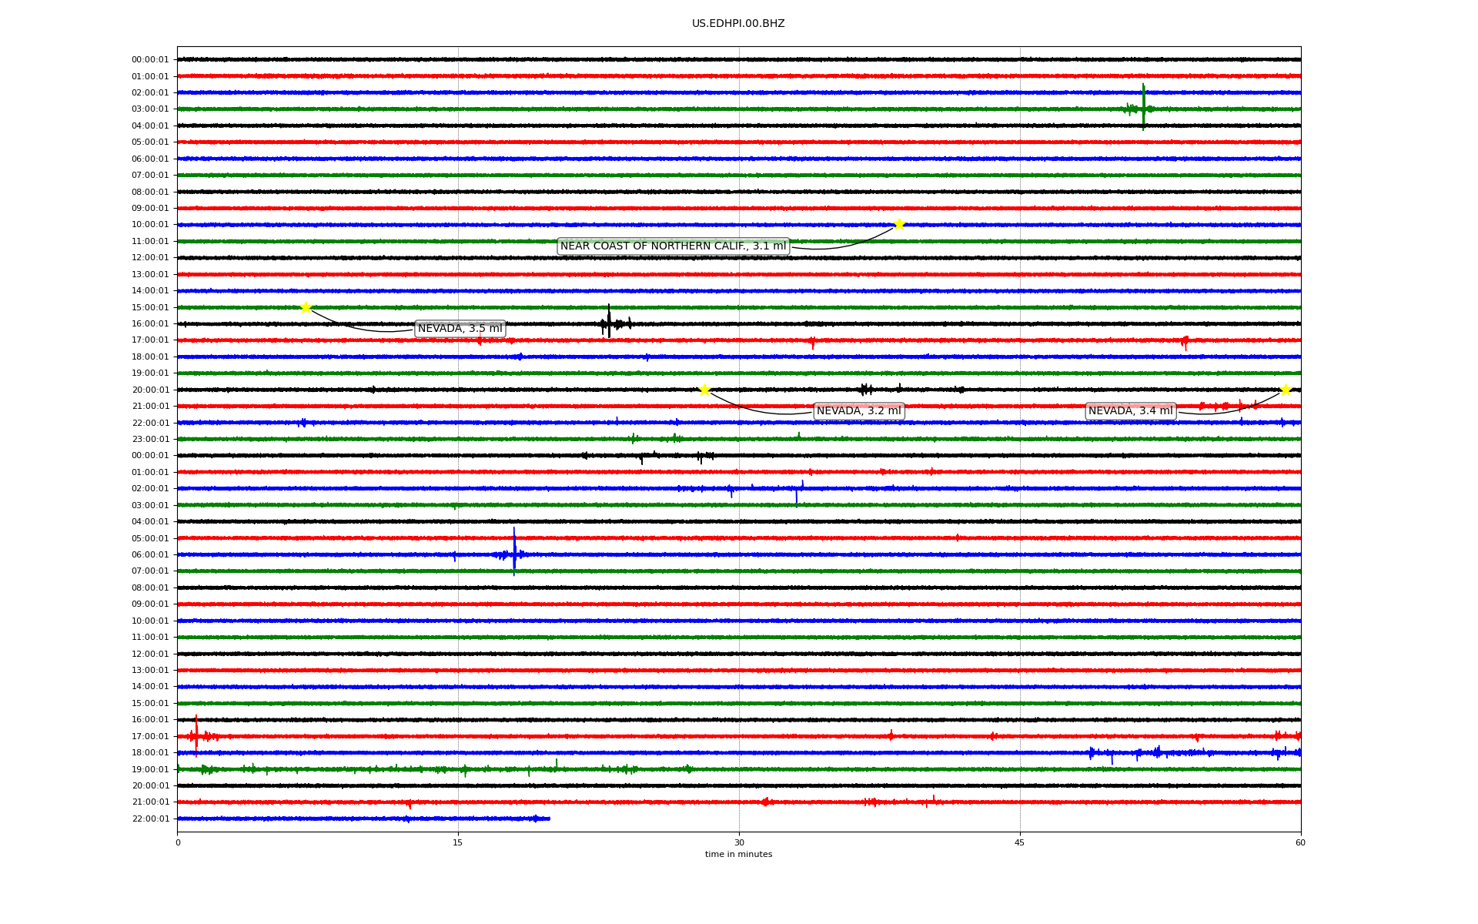Click the 22:00:01 label at the bottom of the y-axis
Viewport: 1478px width, 924px height.
tap(150, 819)
